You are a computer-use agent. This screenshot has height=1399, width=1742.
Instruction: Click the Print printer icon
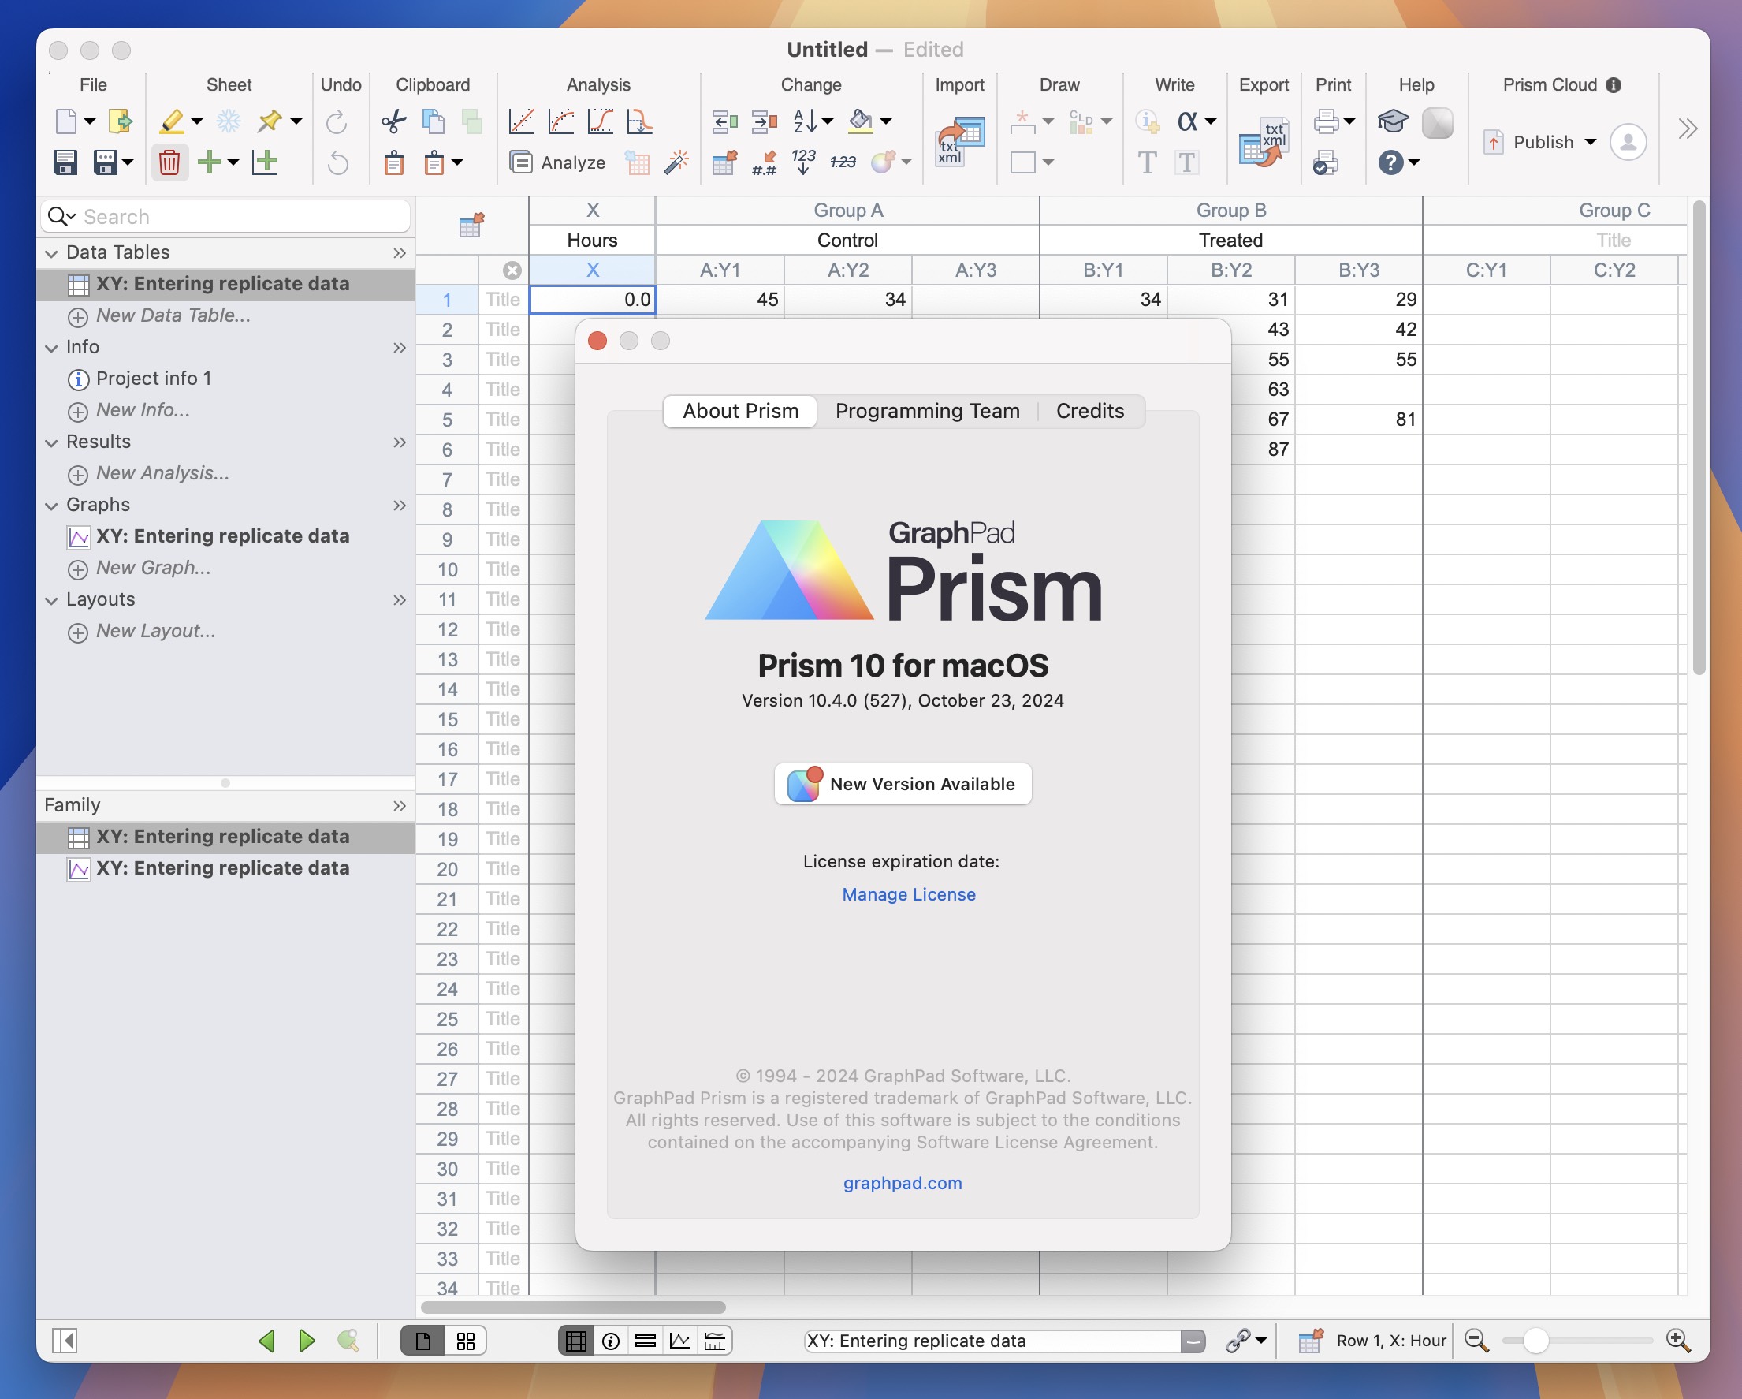[1326, 121]
